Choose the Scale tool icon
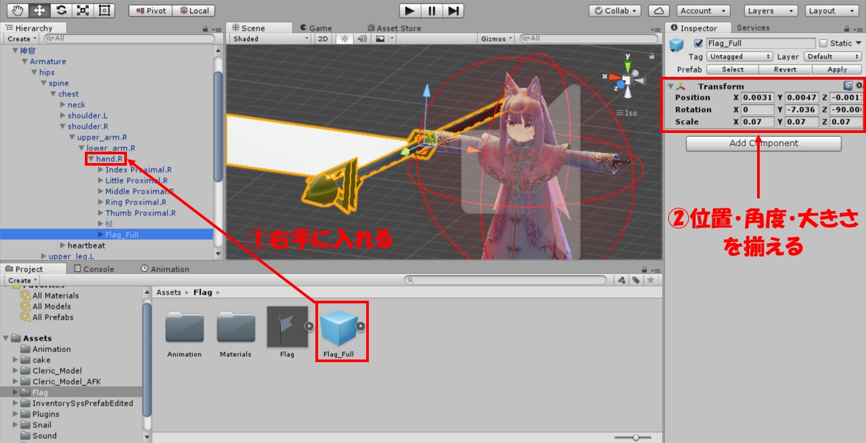Image resolution: width=866 pixels, height=443 pixels. click(x=82, y=11)
